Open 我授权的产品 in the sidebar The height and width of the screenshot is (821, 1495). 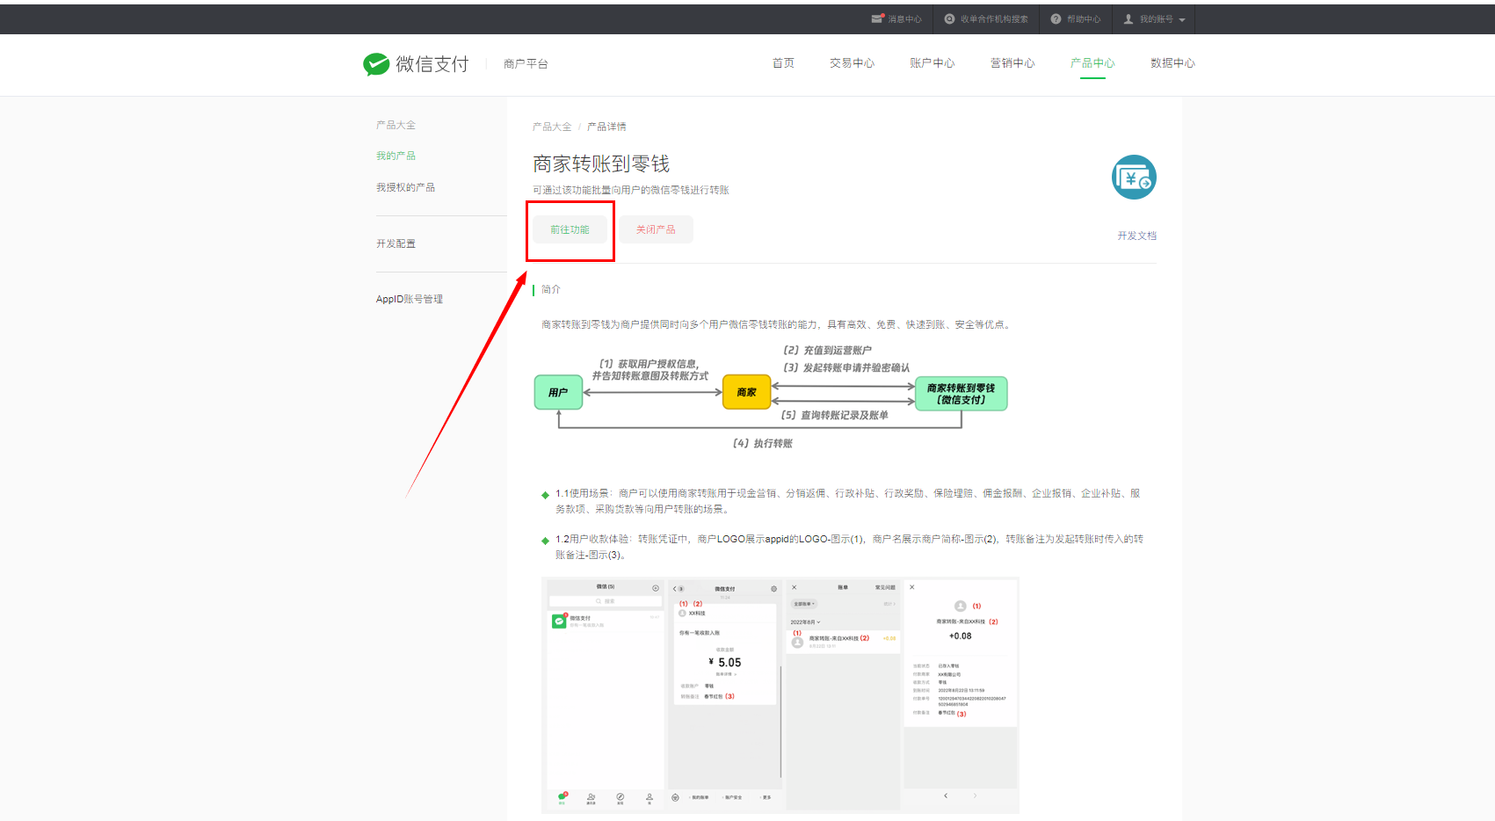tap(405, 187)
